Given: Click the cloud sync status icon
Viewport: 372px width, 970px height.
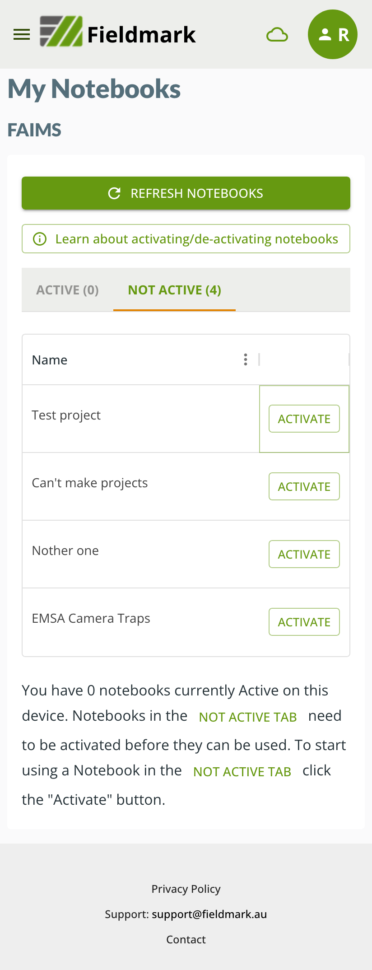Looking at the screenshot, I should pyautogui.click(x=277, y=35).
